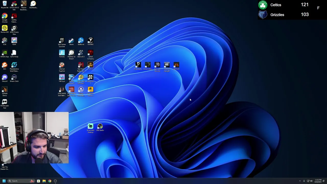Click the Grizzlies row in the score overlay
The image size is (327, 184).
tap(284, 15)
